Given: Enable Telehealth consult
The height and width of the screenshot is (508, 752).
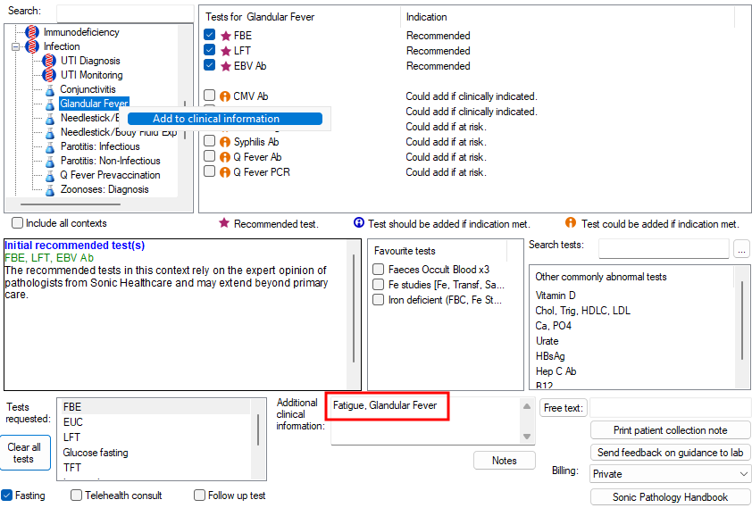Looking at the screenshot, I should [76, 496].
